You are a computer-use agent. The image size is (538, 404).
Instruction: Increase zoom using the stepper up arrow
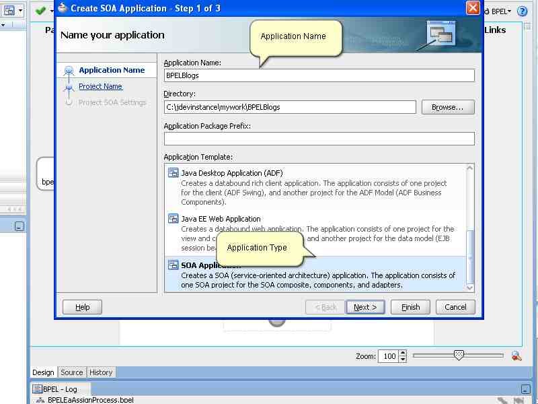click(x=401, y=353)
